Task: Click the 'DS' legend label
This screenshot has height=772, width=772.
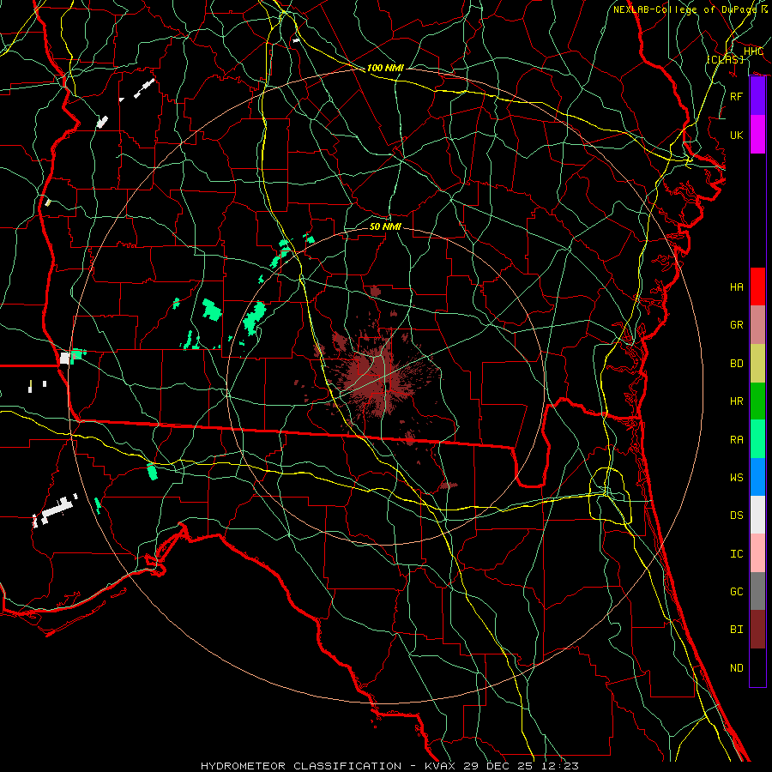Action: (x=737, y=516)
